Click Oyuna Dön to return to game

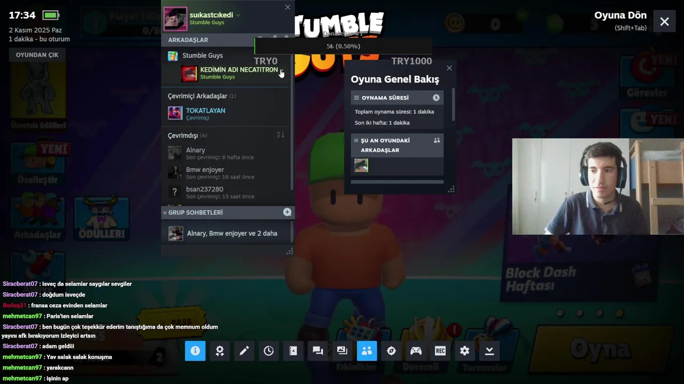coord(620,15)
